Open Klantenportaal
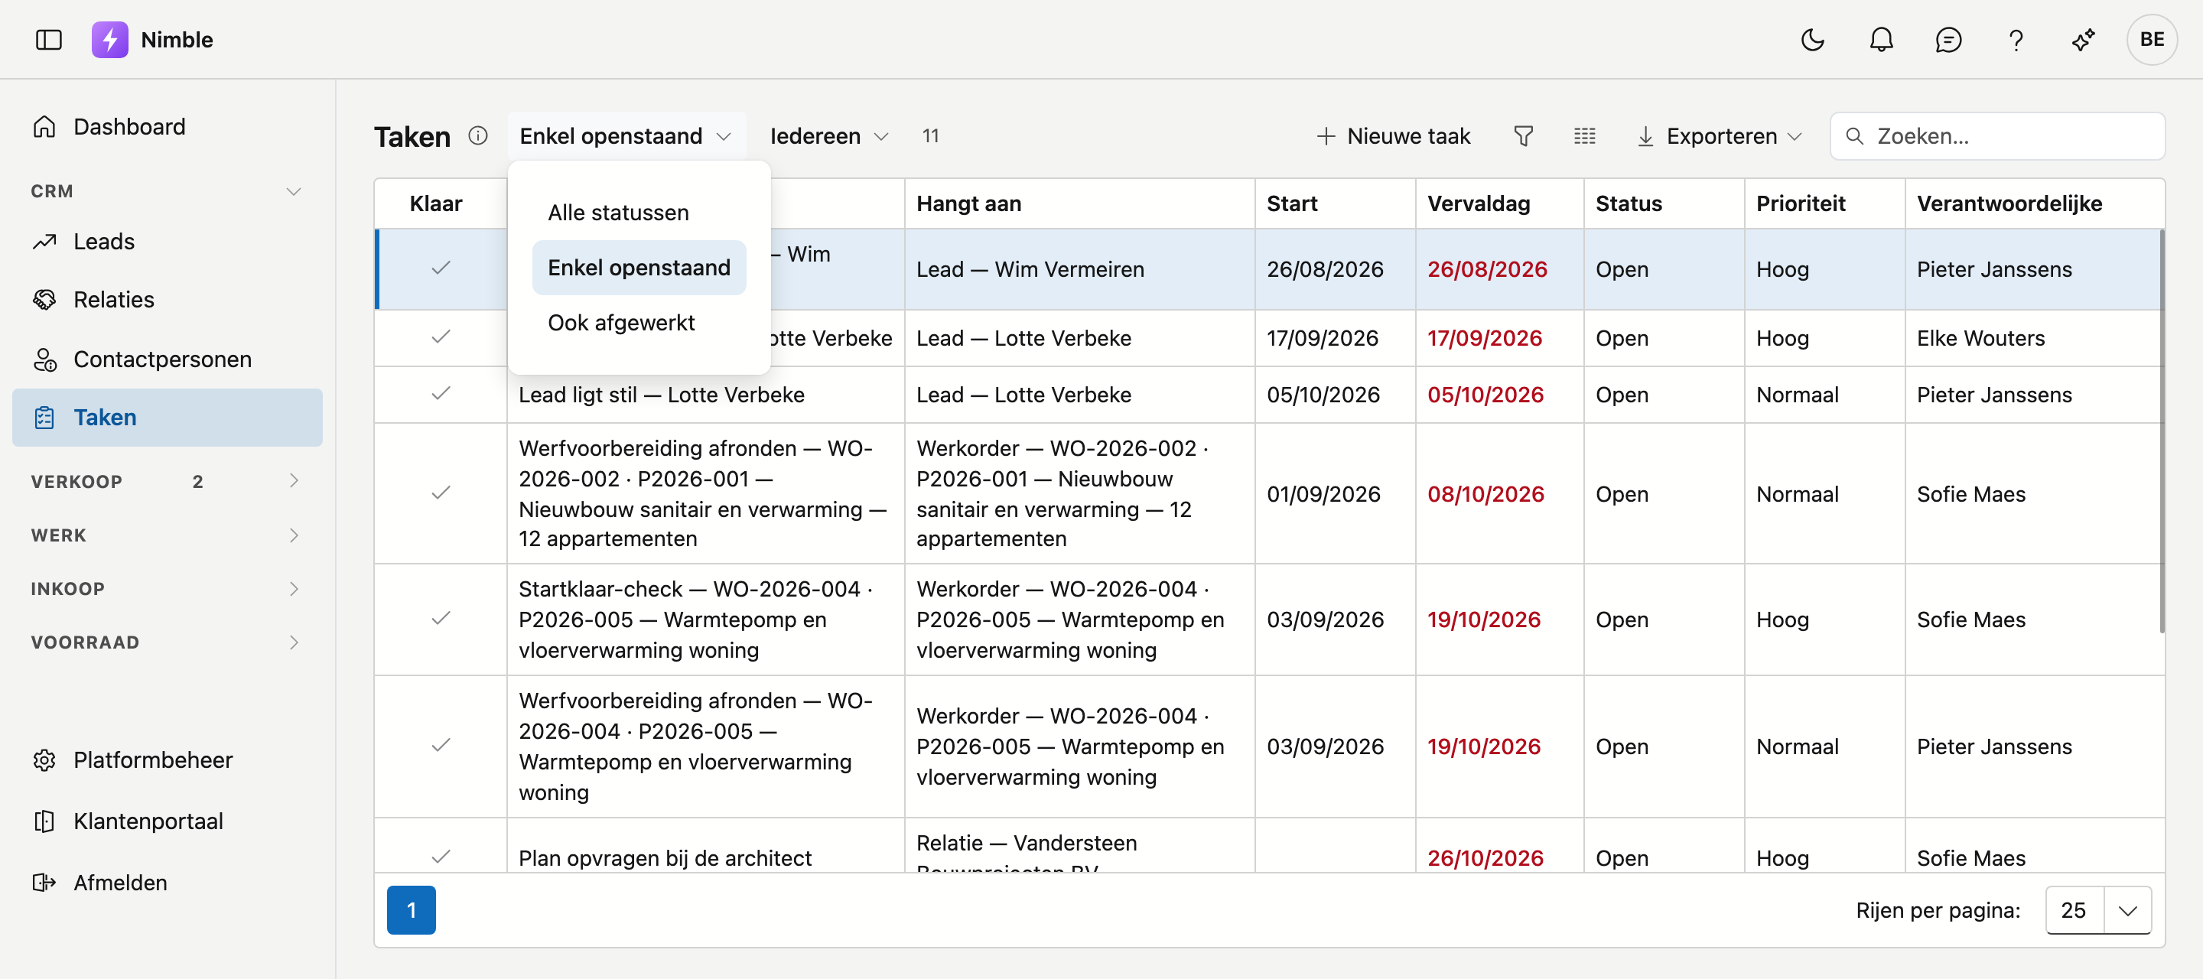The height and width of the screenshot is (979, 2203). 168,821
